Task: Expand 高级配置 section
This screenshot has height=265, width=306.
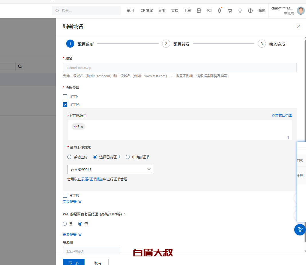Action: 72,202
